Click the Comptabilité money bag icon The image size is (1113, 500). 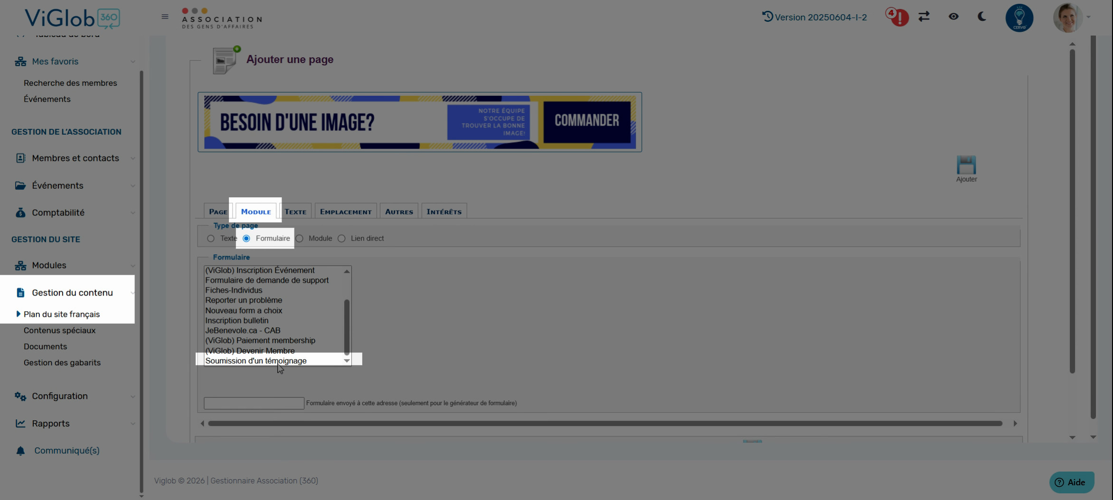pyautogui.click(x=20, y=213)
